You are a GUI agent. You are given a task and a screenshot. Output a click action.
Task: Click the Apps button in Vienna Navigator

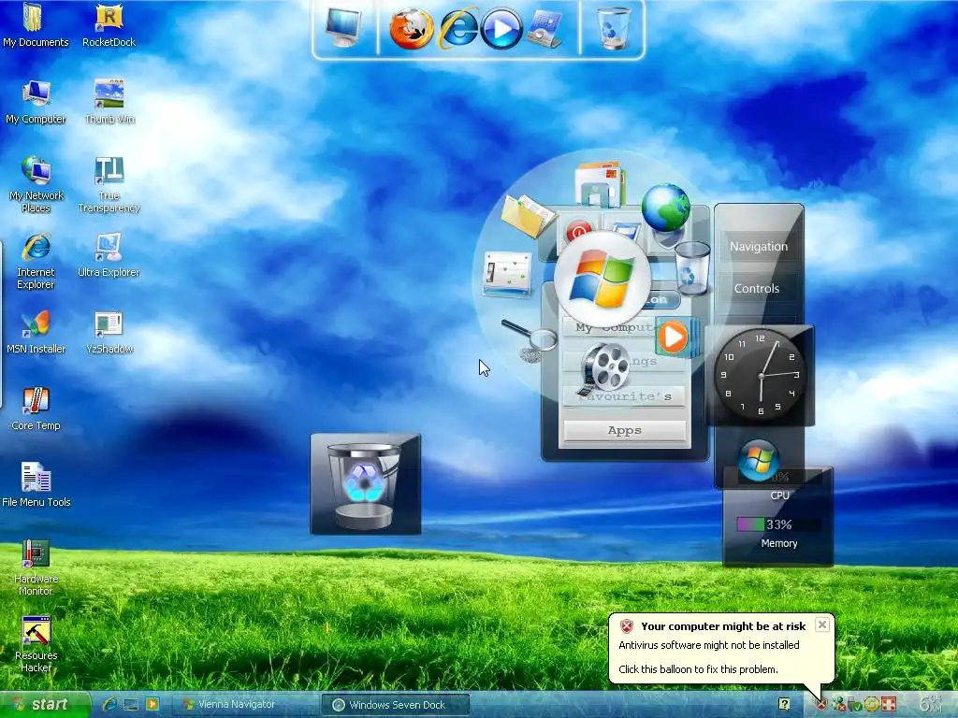(624, 430)
